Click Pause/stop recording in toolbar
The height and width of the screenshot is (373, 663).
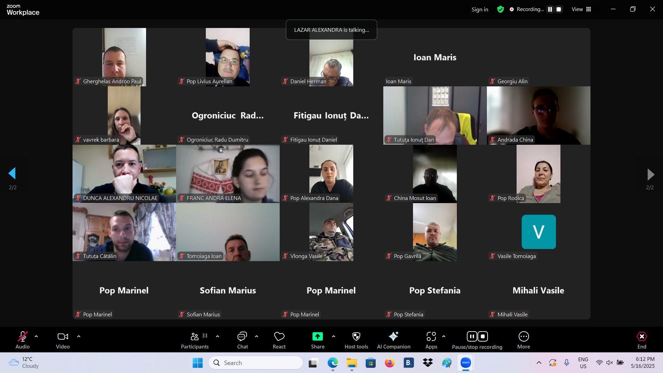(x=477, y=340)
